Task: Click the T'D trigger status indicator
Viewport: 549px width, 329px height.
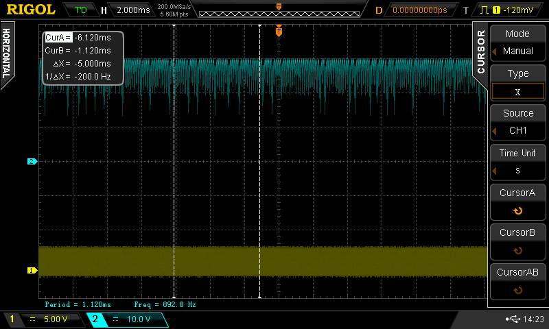Action: tap(81, 10)
